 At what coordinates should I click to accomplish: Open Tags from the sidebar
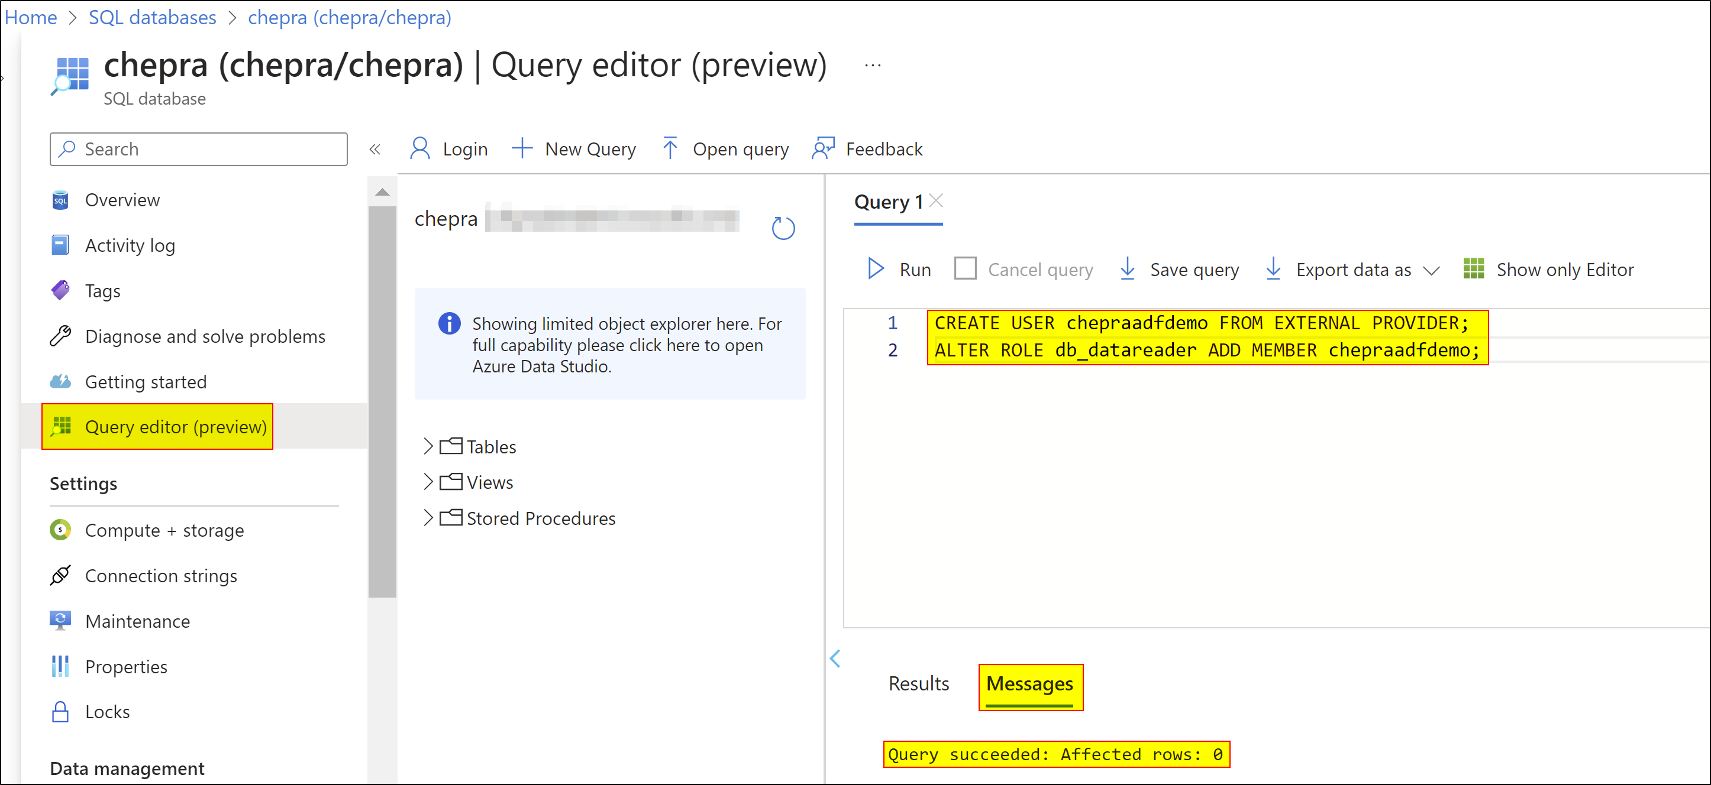tap(102, 291)
